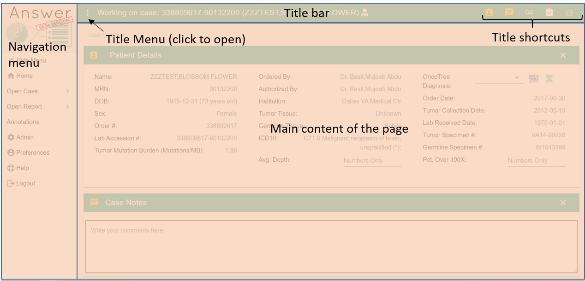Open the title menu three-dot icon
The height and width of the screenshot is (281, 585).
point(88,12)
